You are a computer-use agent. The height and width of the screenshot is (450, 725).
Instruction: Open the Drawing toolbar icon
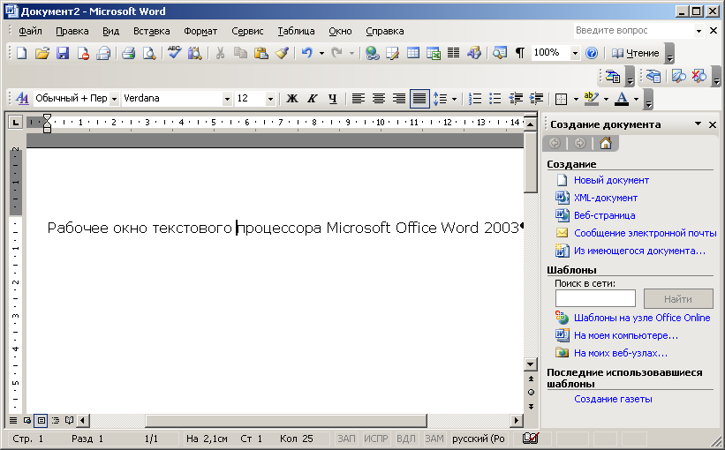tap(474, 53)
